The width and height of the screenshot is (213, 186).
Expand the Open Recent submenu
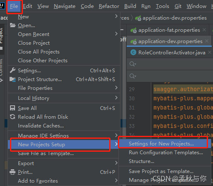[64, 34]
